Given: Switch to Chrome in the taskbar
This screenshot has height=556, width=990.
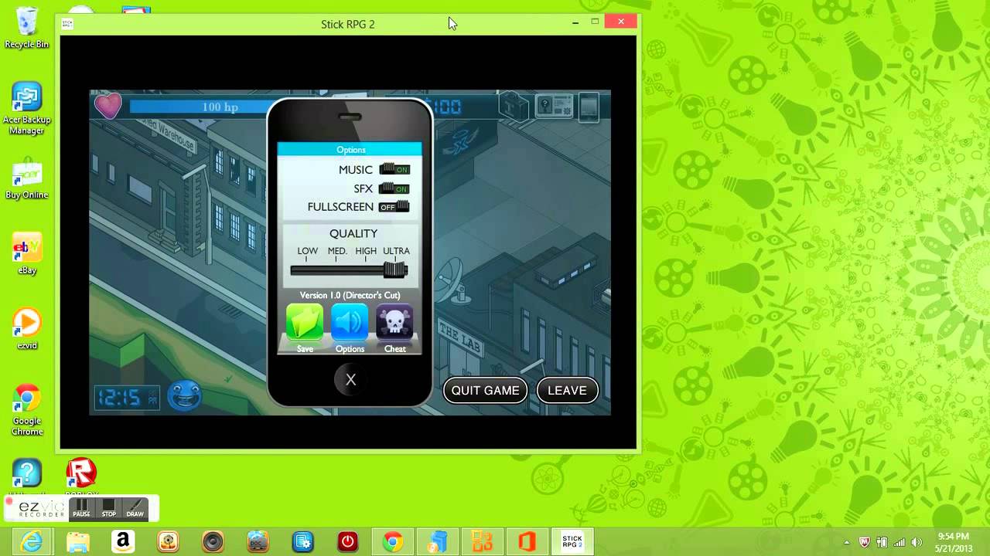Looking at the screenshot, I should pos(392,542).
